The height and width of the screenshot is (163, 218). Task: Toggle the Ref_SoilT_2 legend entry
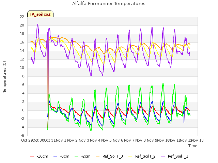pyautogui.click(x=142, y=156)
